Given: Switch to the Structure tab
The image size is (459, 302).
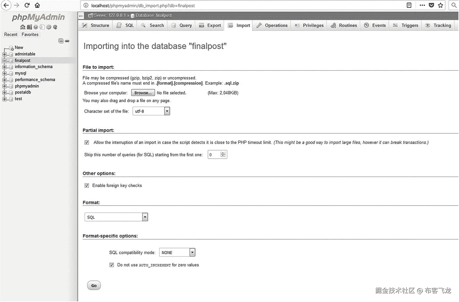Looking at the screenshot, I should tap(96, 26).
